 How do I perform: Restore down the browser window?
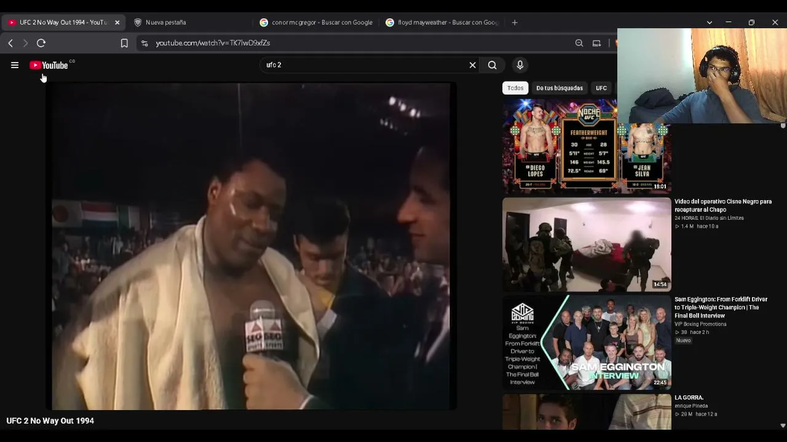coord(751,22)
